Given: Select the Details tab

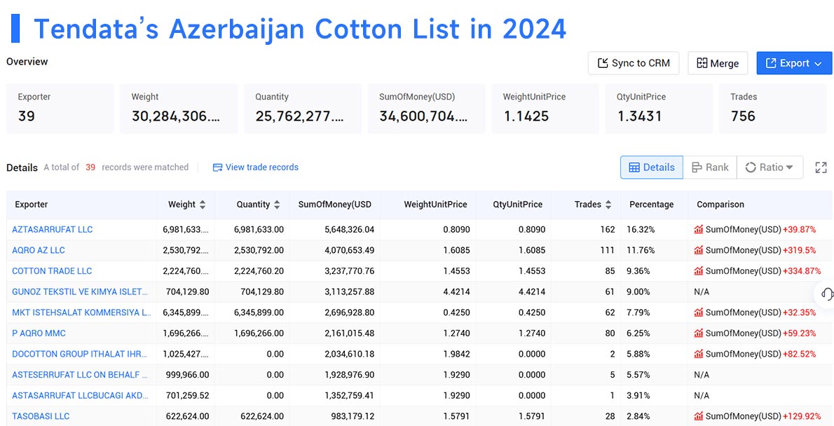Looking at the screenshot, I should pos(651,167).
